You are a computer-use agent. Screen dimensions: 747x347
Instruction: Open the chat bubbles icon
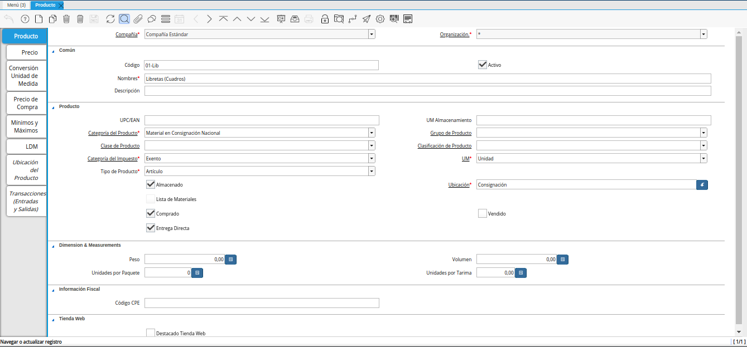[x=151, y=19]
